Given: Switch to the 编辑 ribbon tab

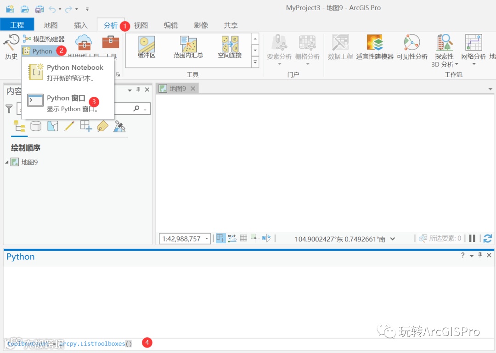Looking at the screenshot, I should 171,25.
